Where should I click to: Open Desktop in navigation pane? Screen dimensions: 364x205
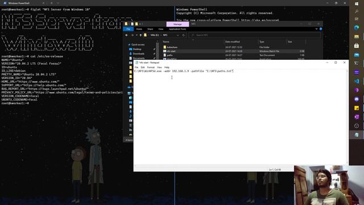(137, 50)
